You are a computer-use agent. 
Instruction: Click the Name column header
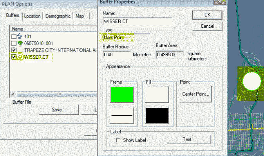pyautogui.click(x=54, y=29)
